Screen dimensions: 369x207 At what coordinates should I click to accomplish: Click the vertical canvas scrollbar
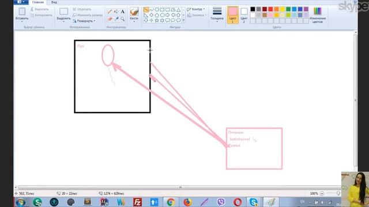pos(356,100)
